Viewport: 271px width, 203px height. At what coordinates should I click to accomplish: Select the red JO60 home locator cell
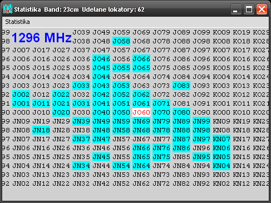pyautogui.click(x=141, y=112)
